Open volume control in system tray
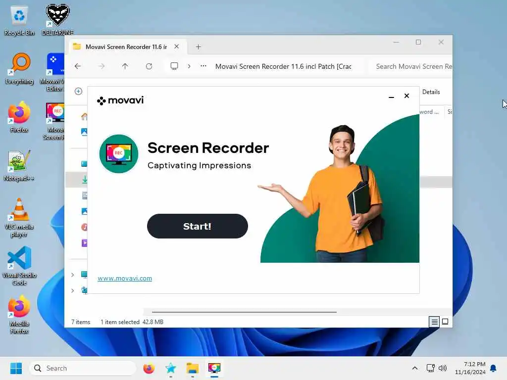This screenshot has height=380, width=507. (442, 368)
